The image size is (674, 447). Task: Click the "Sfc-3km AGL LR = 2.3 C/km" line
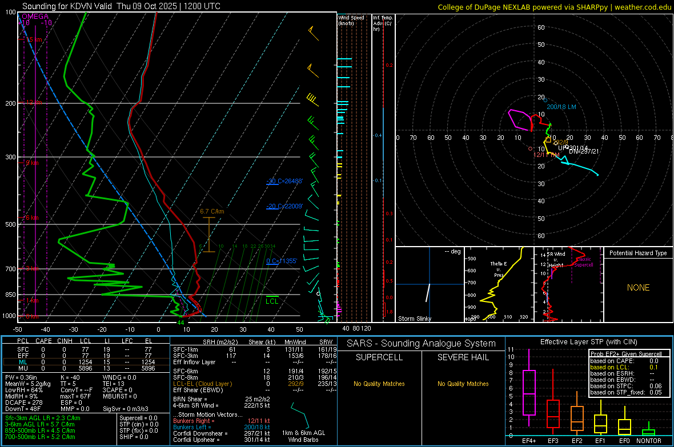(x=43, y=418)
